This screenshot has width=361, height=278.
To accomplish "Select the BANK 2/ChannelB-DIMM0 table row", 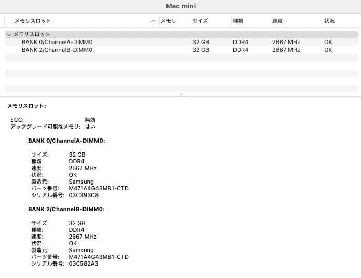I will pos(57,50).
